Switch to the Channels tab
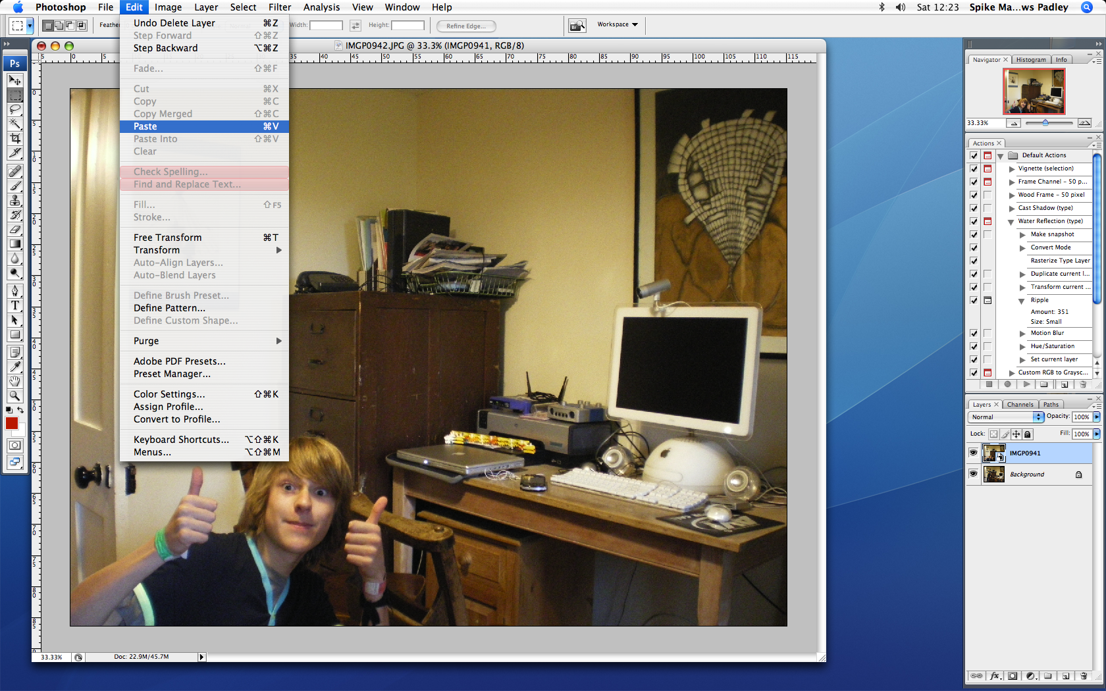 tap(1020, 405)
